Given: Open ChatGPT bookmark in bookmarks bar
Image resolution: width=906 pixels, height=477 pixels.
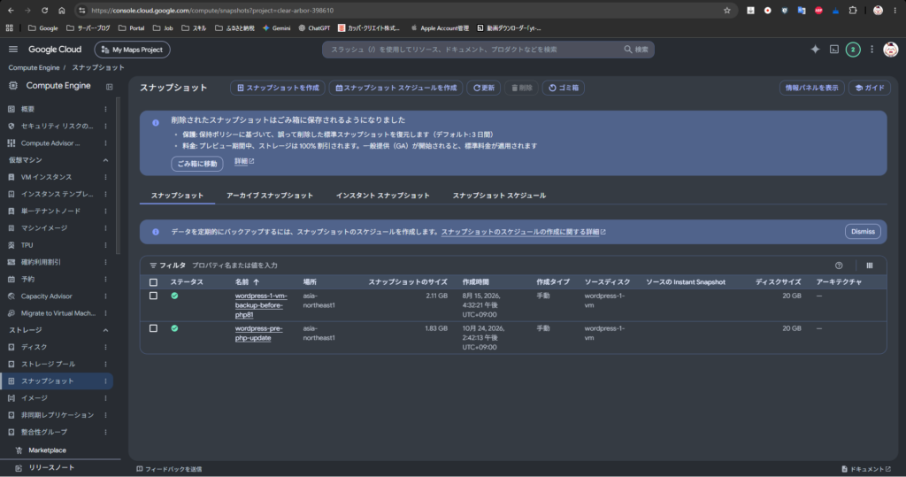Looking at the screenshot, I should point(314,27).
